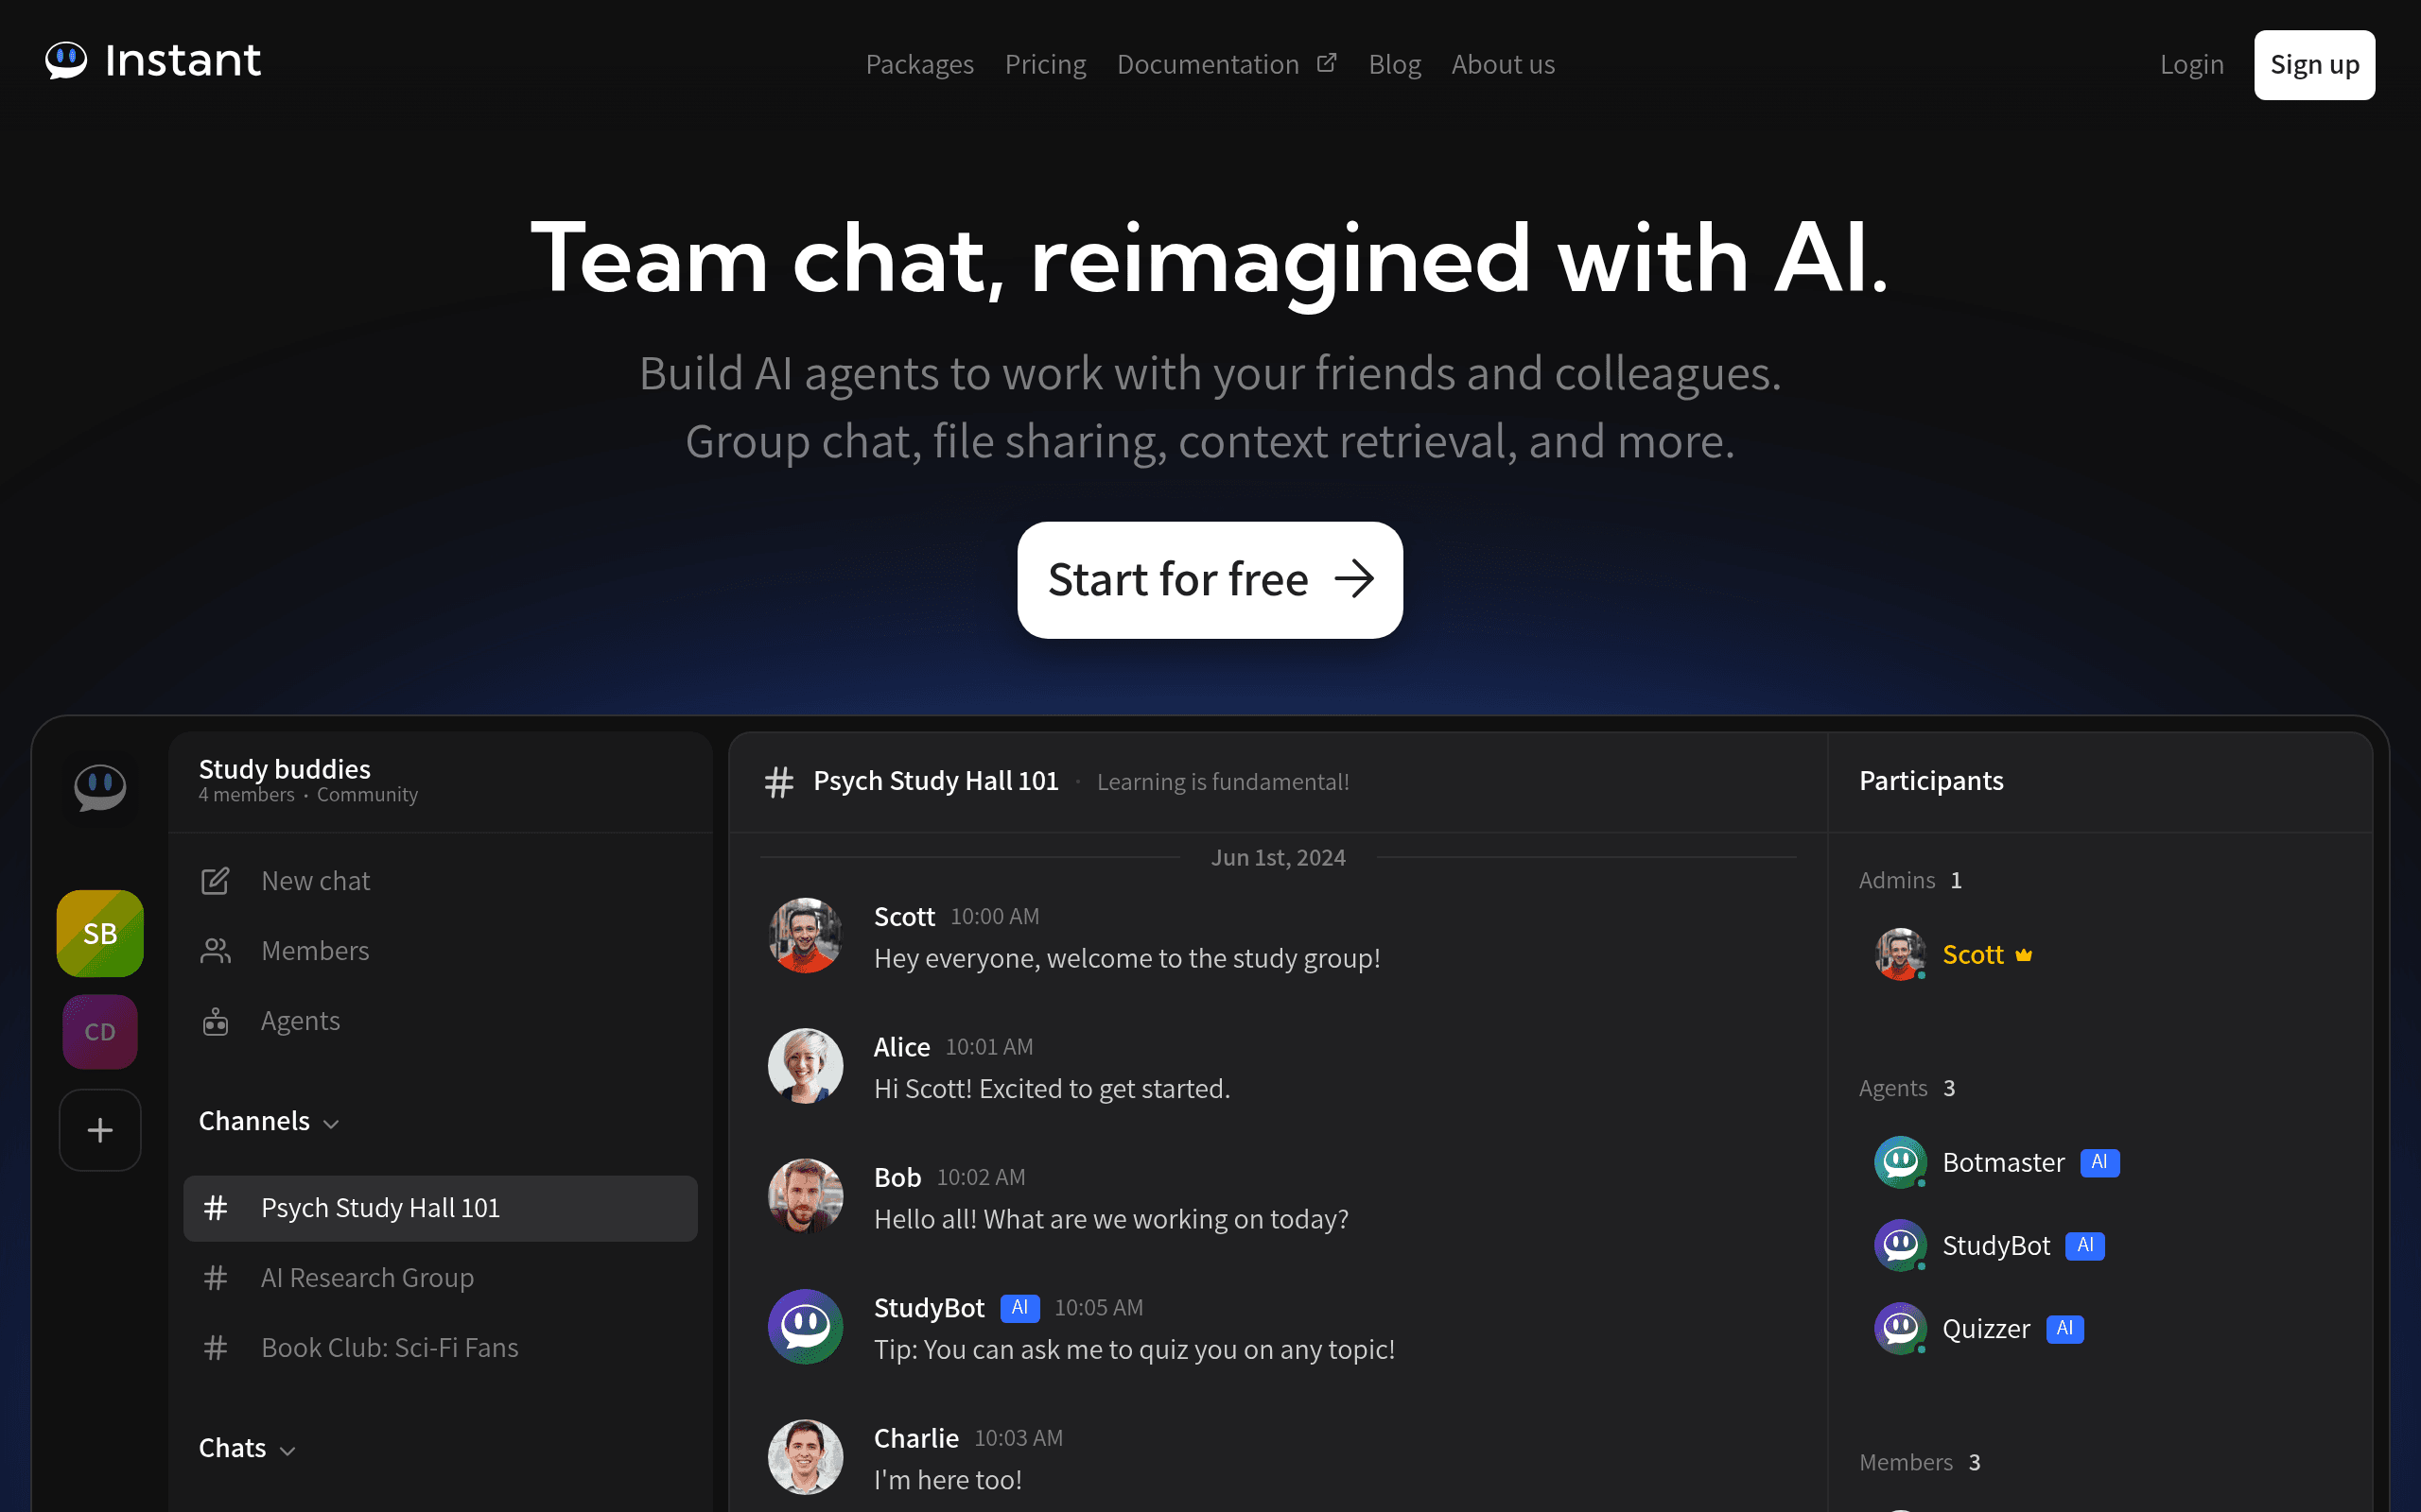This screenshot has height=1512, width=2421.
Task: Open the SB workspace avatar
Action: (100, 933)
